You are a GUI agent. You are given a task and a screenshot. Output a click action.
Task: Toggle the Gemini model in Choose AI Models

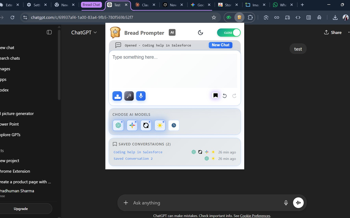pyautogui.click(x=132, y=125)
